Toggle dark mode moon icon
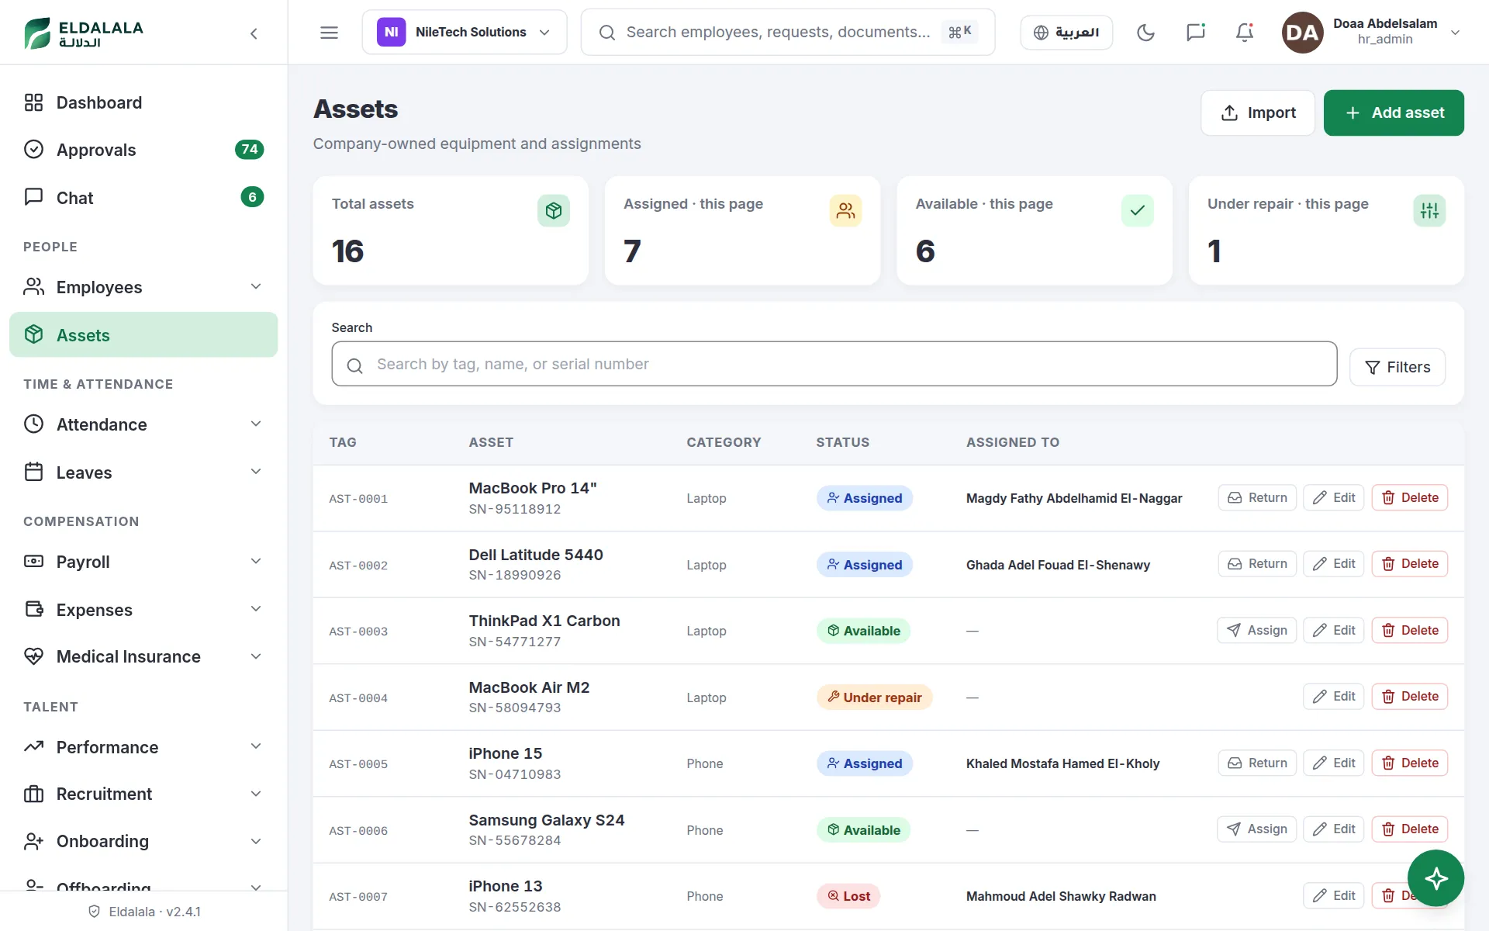Viewport: 1489px width, 931px height. coord(1145,33)
